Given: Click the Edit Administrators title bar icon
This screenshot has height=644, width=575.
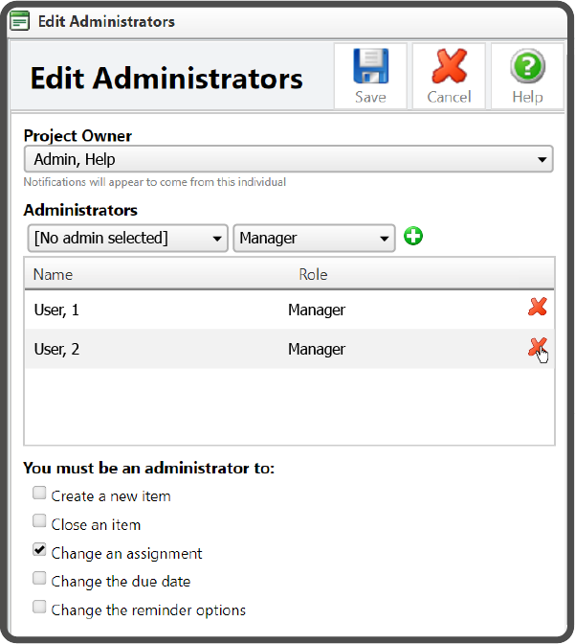Looking at the screenshot, I should pos(19,21).
